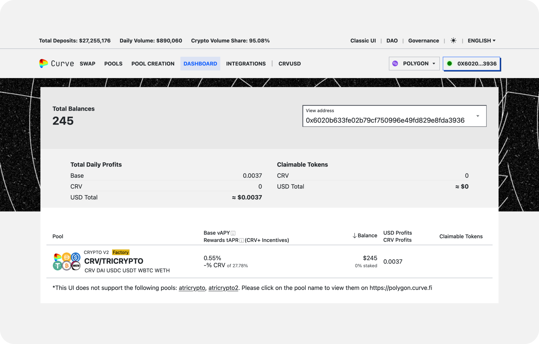Click the green wallet connection status dot
The width and height of the screenshot is (539, 344).
(x=449, y=64)
